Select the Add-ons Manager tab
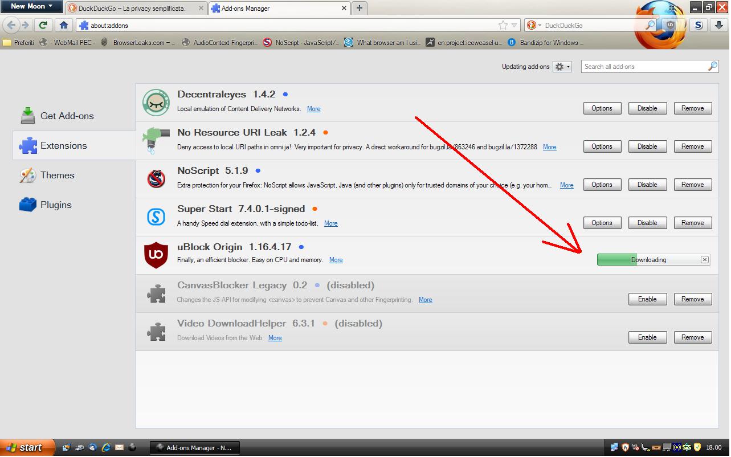 (x=280, y=9)
